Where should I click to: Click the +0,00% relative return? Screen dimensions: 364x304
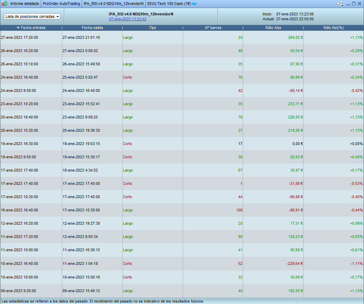pos(356,144)
